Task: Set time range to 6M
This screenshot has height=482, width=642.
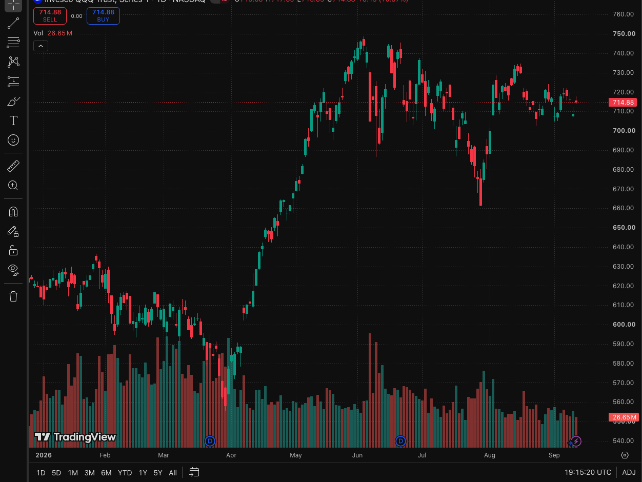Action: (x=106, y=473)
